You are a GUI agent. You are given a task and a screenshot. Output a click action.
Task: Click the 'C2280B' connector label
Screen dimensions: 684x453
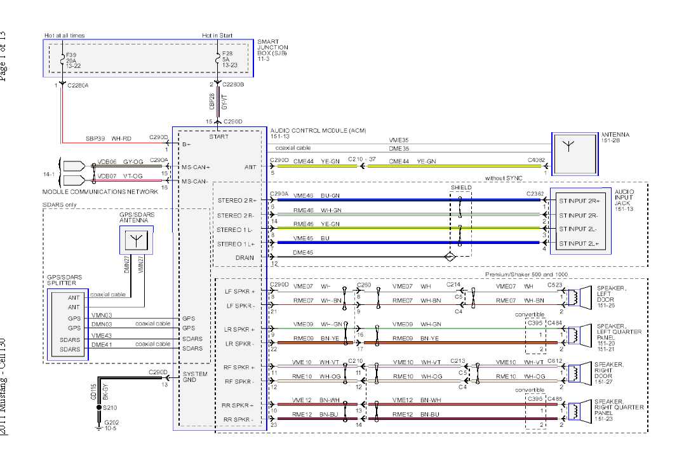coord(233,85)
